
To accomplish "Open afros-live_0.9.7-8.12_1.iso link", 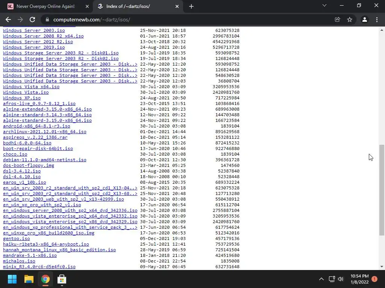I will [39, 103].
